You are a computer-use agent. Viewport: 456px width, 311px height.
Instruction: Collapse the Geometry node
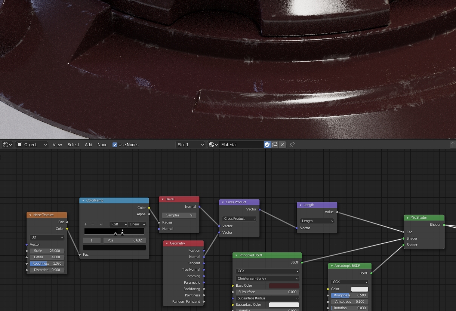167,243
